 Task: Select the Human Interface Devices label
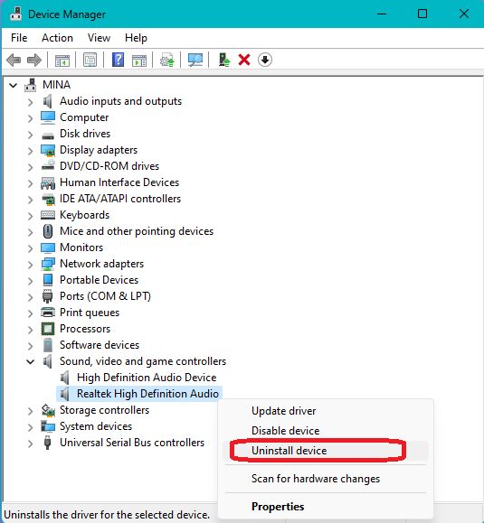click(x=119, y=182)
